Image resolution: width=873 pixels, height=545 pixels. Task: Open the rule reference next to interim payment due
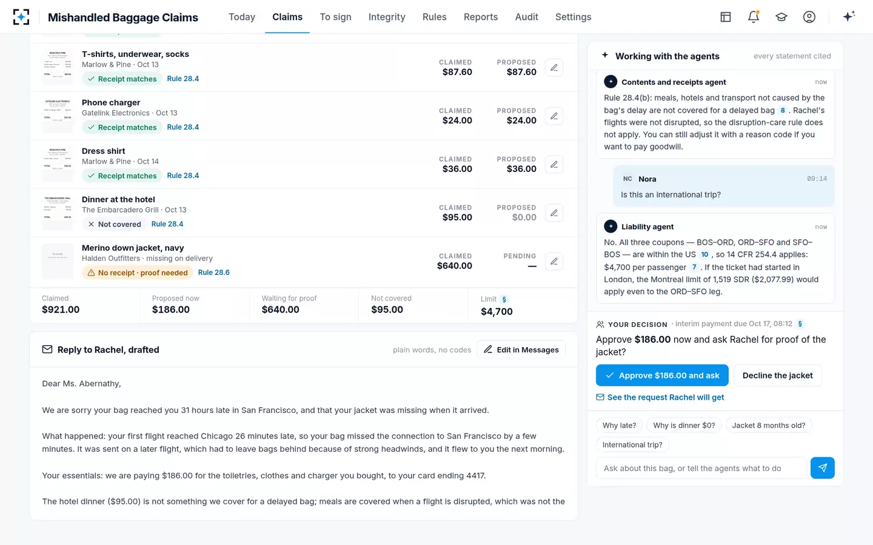800,324
